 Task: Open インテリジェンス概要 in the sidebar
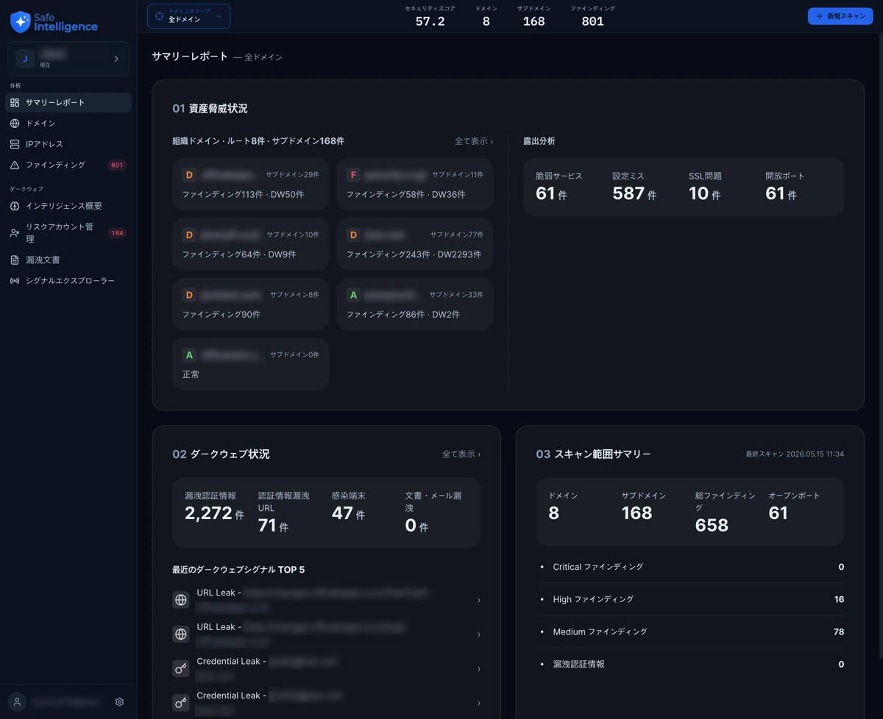tap(68, 207)
